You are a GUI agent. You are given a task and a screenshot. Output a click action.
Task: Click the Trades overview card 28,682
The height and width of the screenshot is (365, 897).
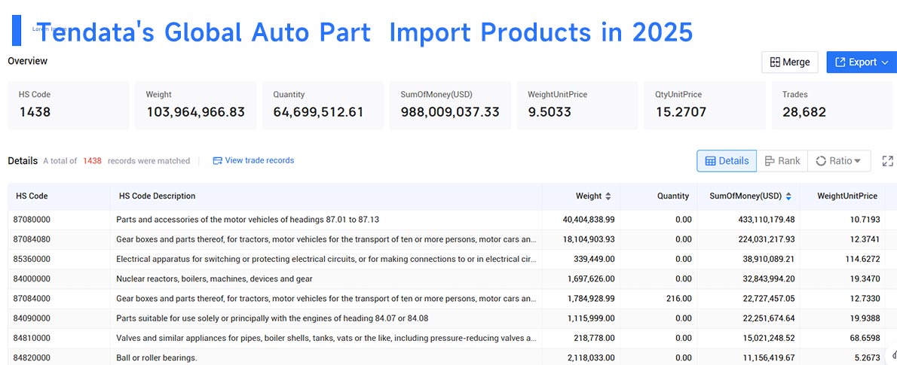pos(831,105)
